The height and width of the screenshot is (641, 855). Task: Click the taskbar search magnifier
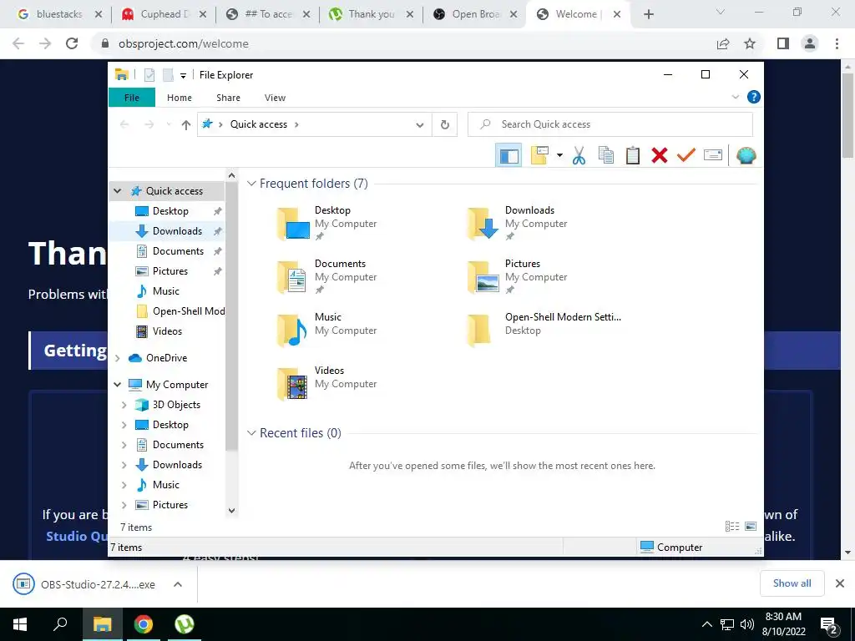point(60,624)
